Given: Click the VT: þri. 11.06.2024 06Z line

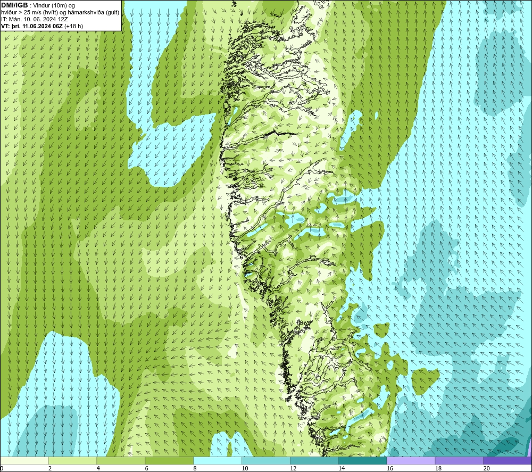Looking at the screenshot, I should 41,26.
